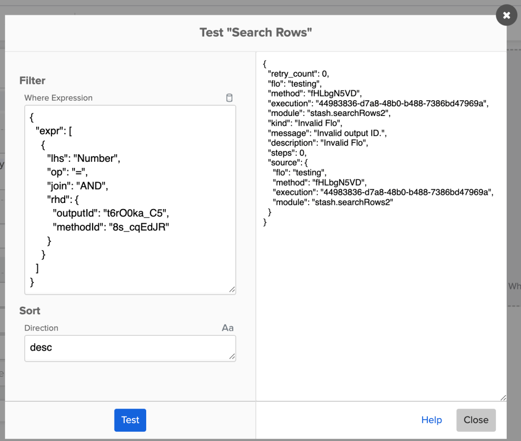Click the database icon beside Where Expression

[x=229, y=98]
